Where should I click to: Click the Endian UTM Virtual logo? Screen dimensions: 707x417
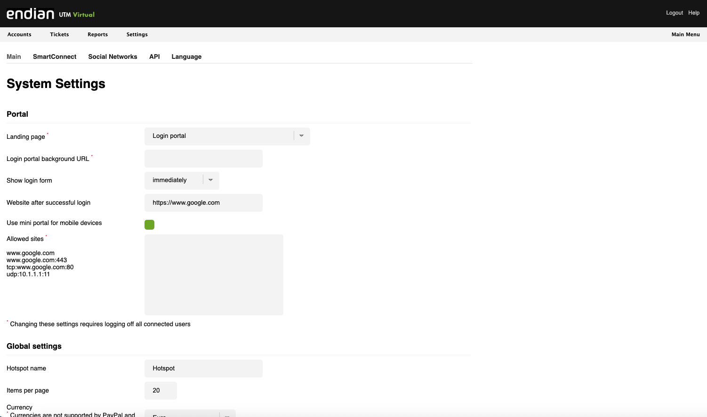tap(50, 14)
